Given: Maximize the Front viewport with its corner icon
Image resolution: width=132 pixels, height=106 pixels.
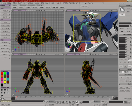Looking at the screenshot, I should pyautogui.click(x=63, y=54).
